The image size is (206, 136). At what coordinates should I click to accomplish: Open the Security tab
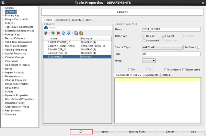(77, 20)
